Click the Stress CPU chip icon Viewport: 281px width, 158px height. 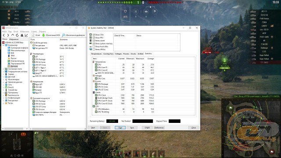(91, 35)
